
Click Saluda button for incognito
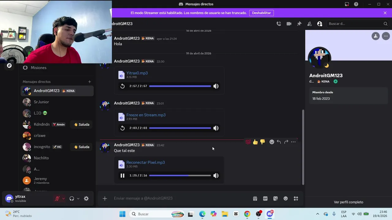(82, 147)
